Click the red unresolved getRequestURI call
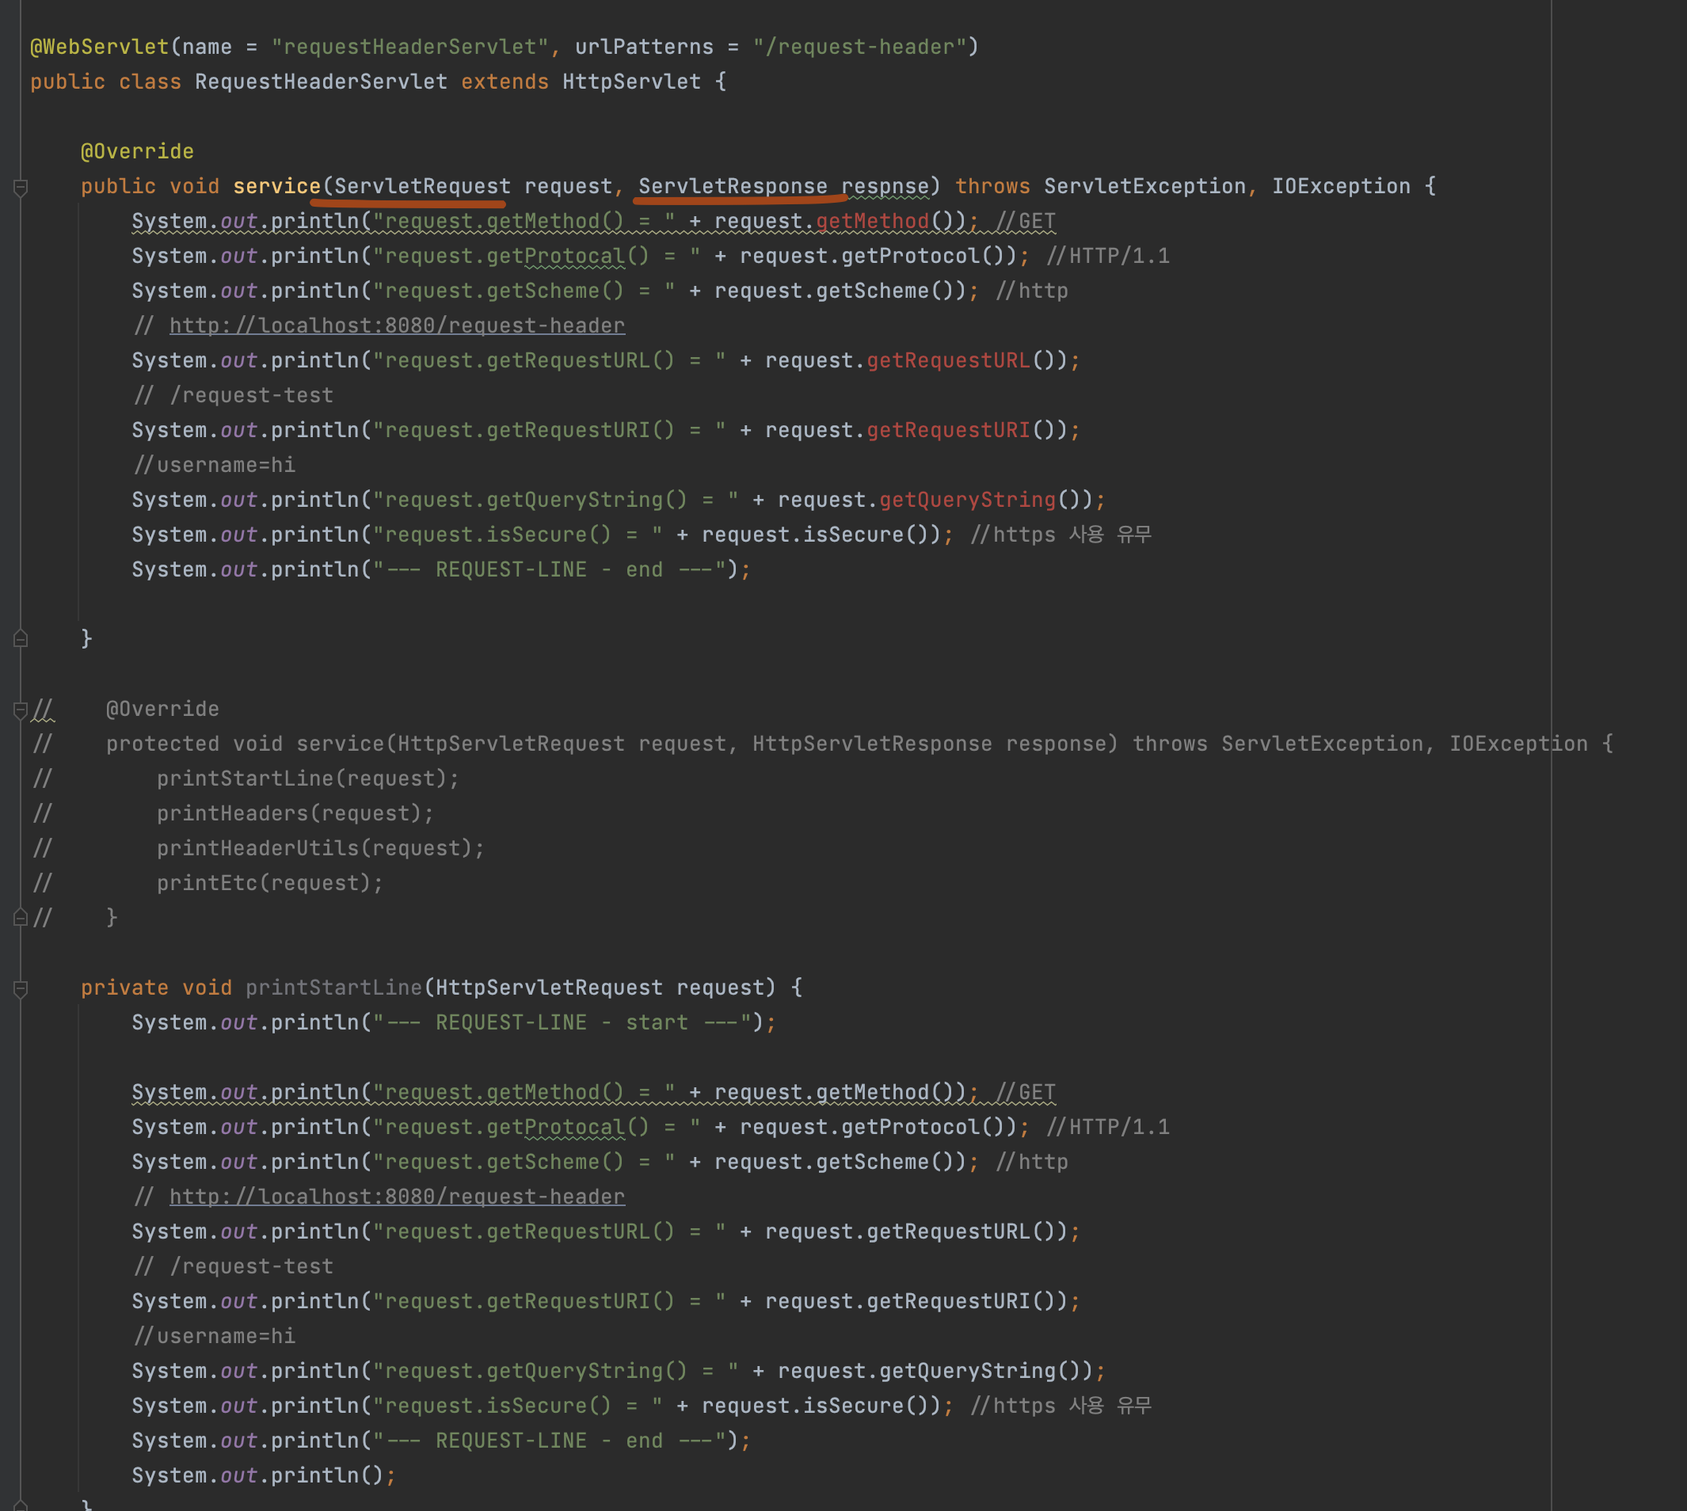 pos(948,430)
